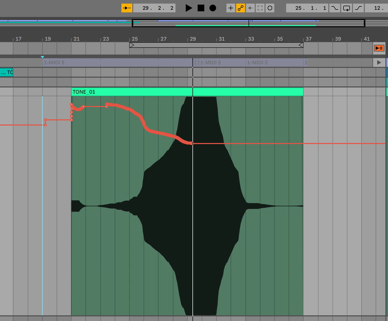
Task: Enable the Punch-In switch
Action: (334, 8)
